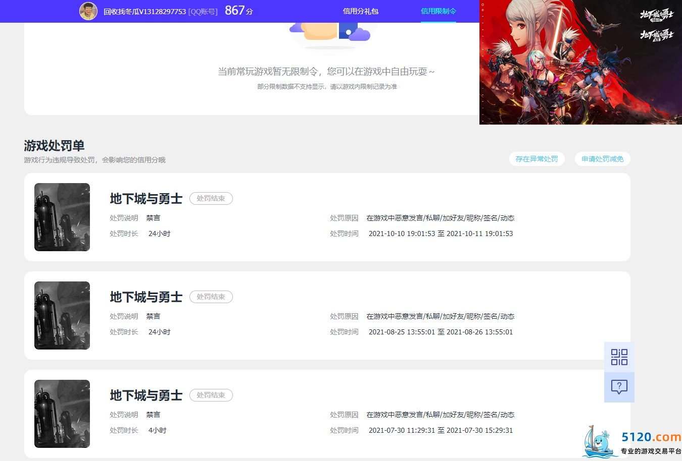
Task: Click the 当前常玩游戏暂无限制令 notice text
Action: pyautogui.click(x=326, y=72)
